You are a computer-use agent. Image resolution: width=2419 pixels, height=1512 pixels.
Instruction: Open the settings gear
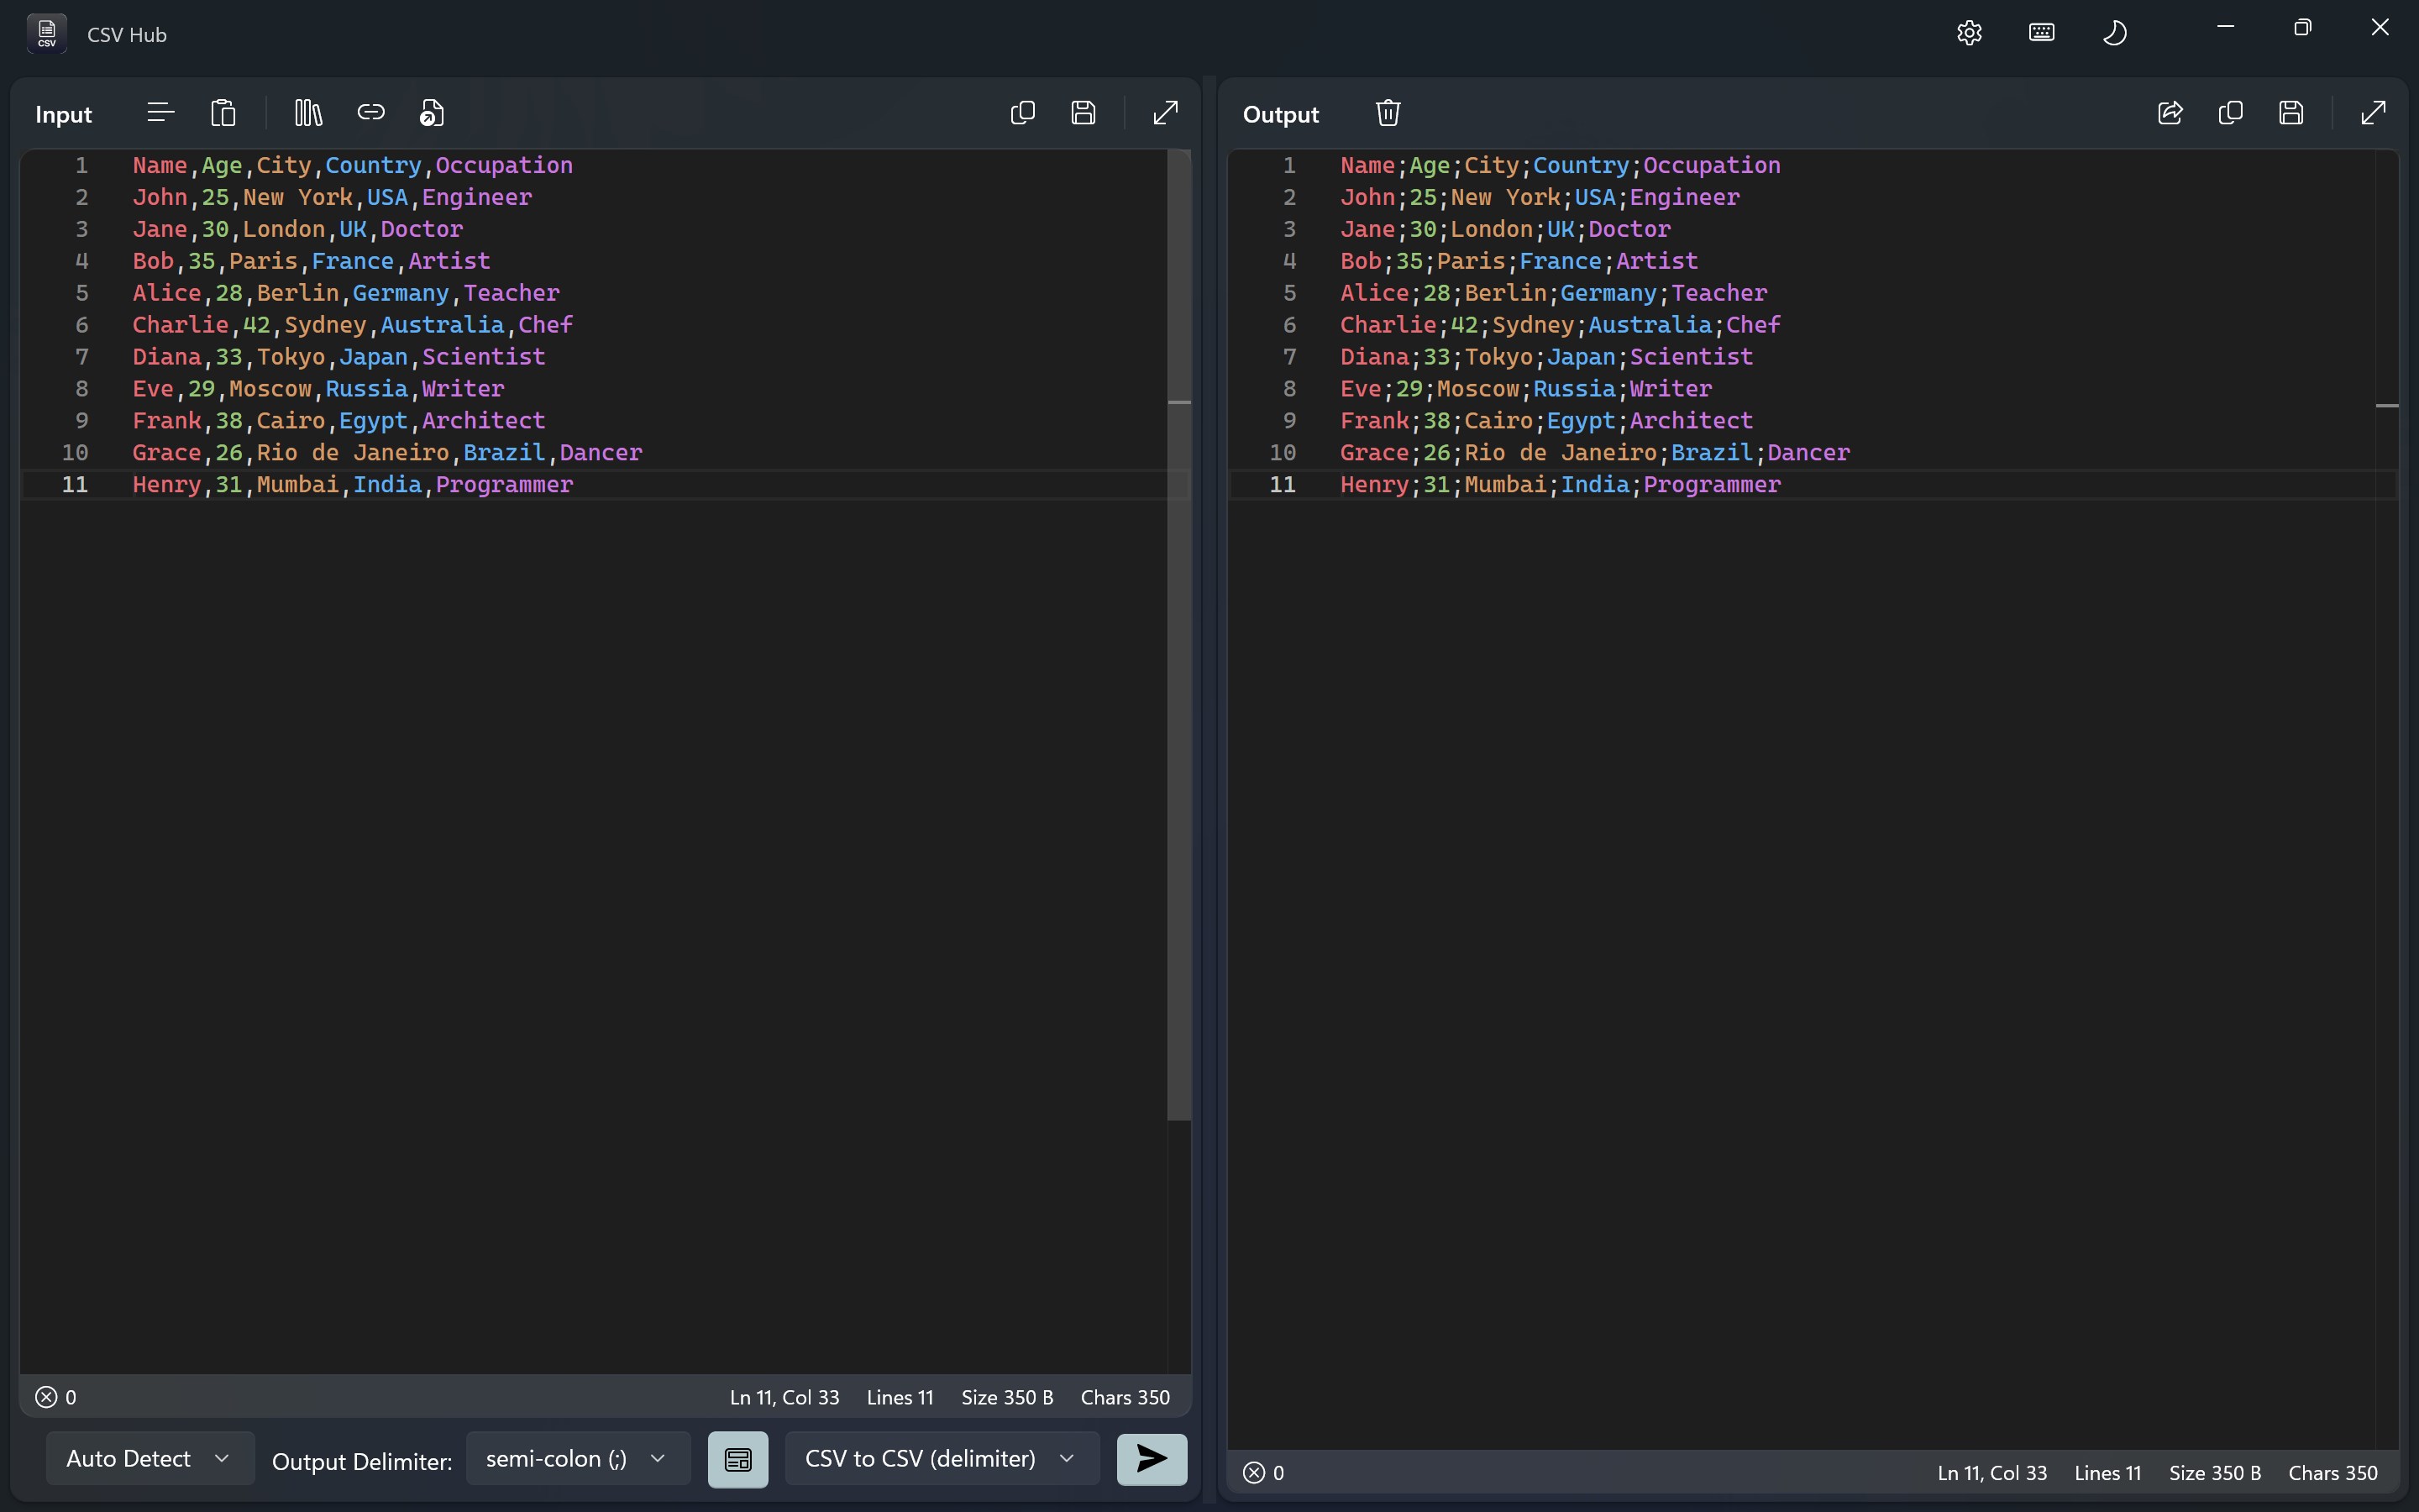pos(1968,33)
